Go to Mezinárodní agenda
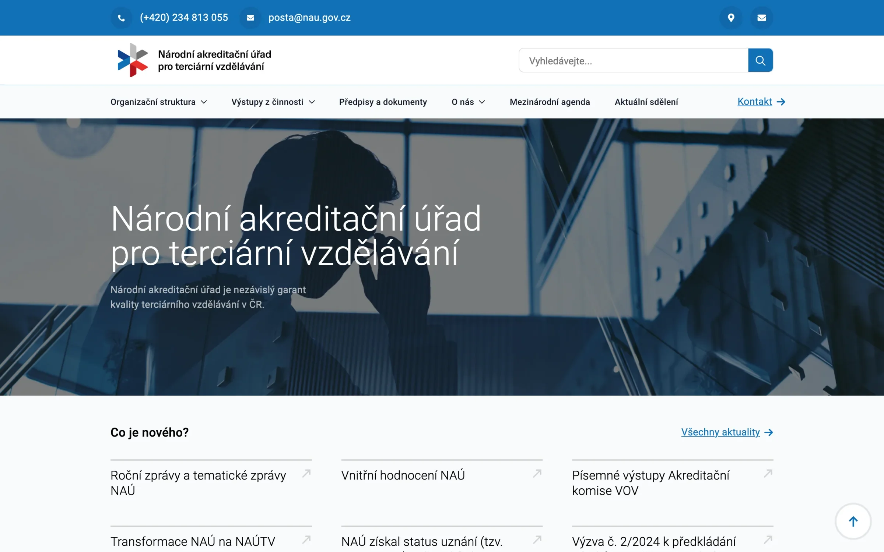Image resolution: width=884 pixels, height=552 pixels. point(550,102)
